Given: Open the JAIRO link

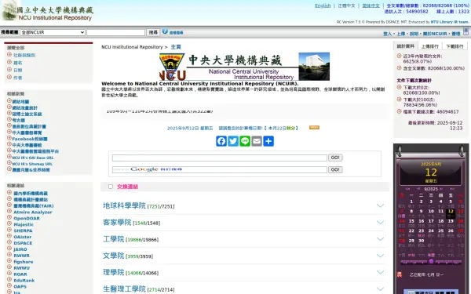Looking at the screenshot, I should tap(20, 249).
